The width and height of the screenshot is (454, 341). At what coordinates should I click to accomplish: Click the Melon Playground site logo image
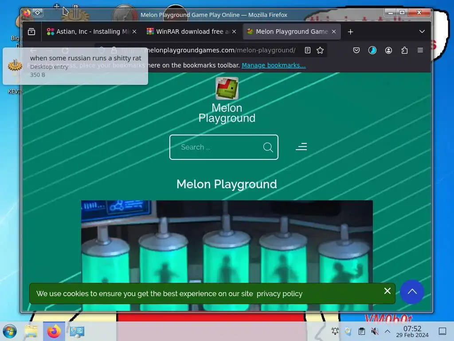point(227,88)
